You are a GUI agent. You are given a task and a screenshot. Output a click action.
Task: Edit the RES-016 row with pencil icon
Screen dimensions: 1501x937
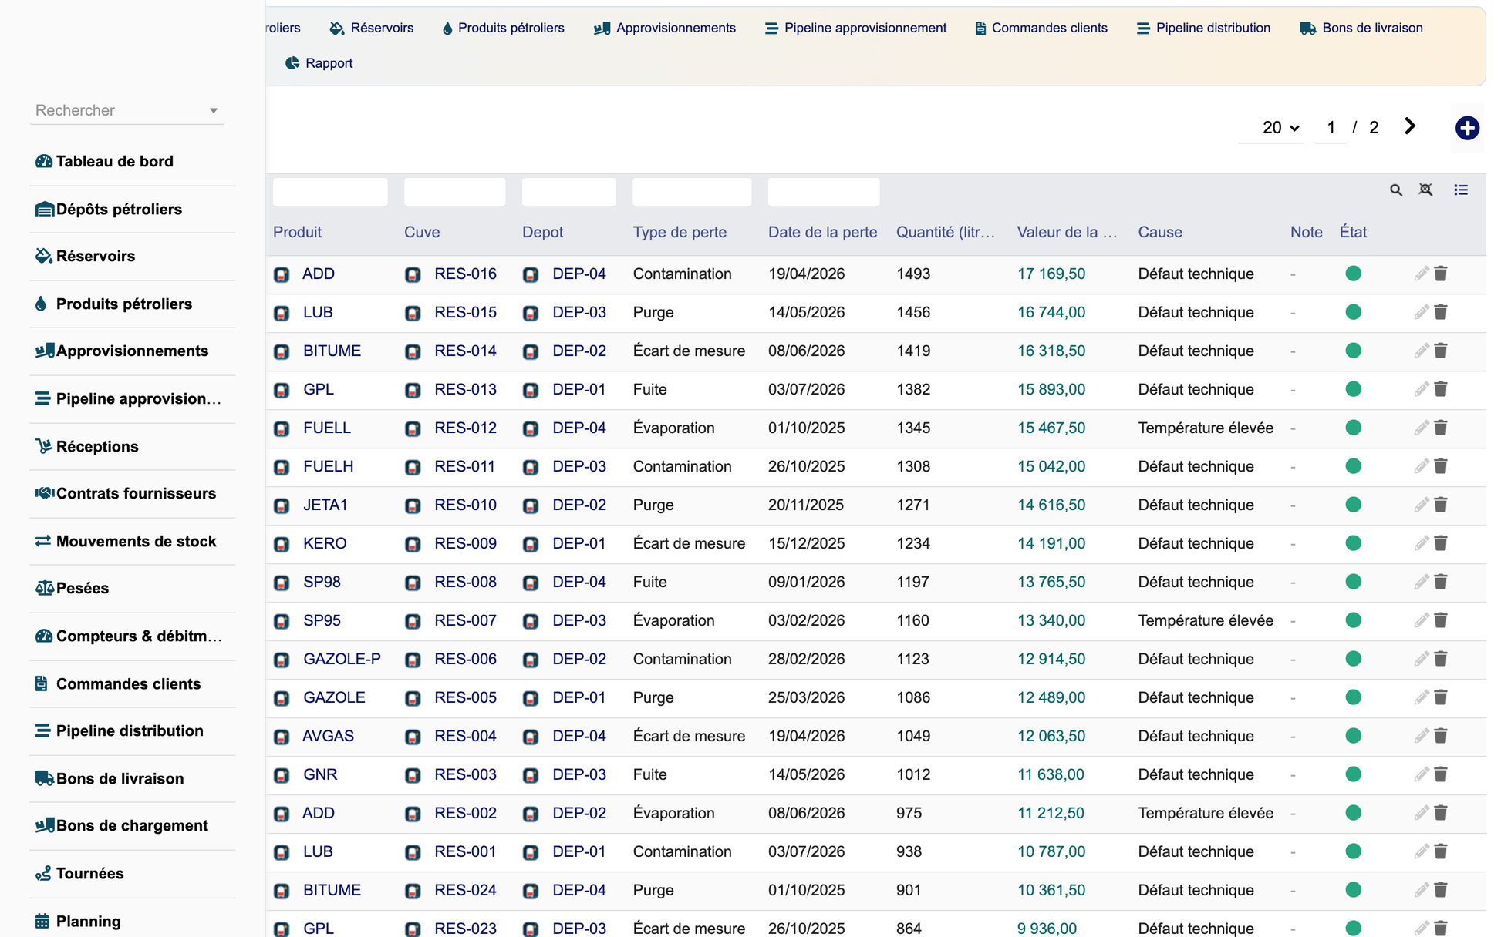point(1422,274)
